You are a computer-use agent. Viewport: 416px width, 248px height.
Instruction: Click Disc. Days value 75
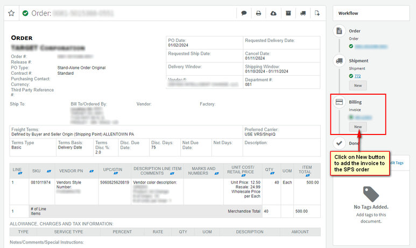153,147
